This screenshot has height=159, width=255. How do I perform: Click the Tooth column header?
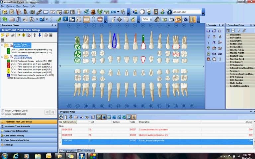tap(100, 122)
